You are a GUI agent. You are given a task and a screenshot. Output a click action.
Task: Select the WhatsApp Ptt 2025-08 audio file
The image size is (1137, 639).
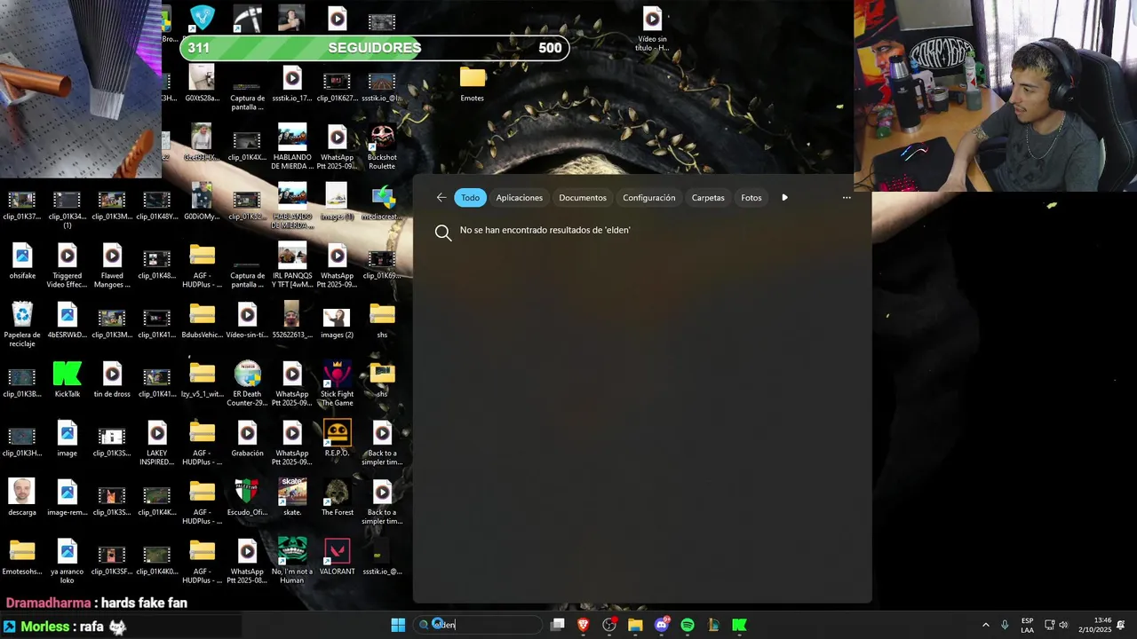point(247,561)
